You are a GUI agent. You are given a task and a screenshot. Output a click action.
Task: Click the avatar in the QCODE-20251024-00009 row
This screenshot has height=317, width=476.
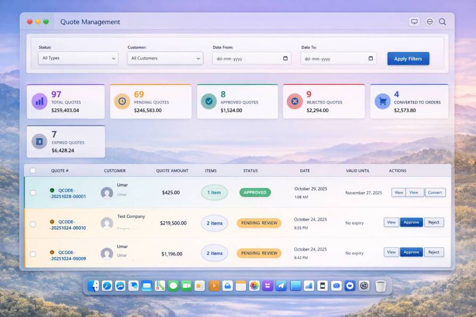point(107,253)
